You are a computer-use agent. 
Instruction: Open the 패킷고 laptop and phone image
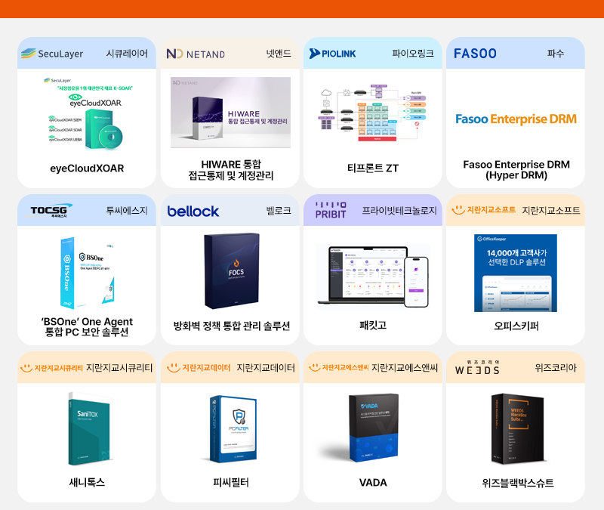pyautogui.click(x=373, y=277)
